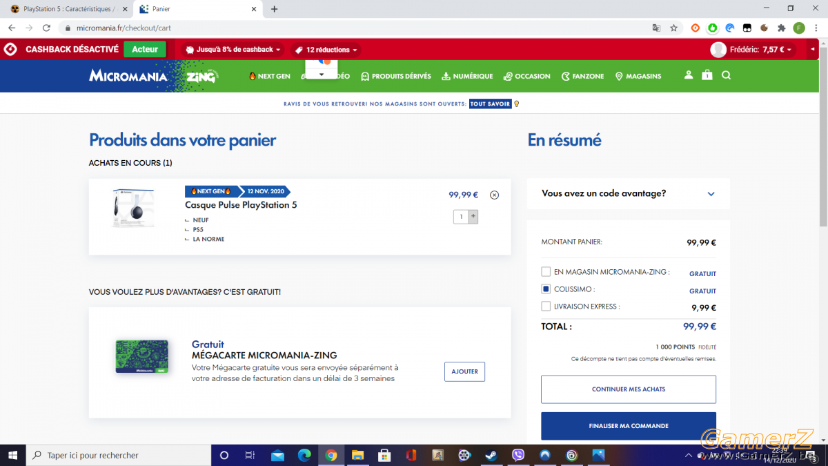This screenshot has height=466, width=828.
Task: Open the Occasion menu
Action: [x=527, y=76]
